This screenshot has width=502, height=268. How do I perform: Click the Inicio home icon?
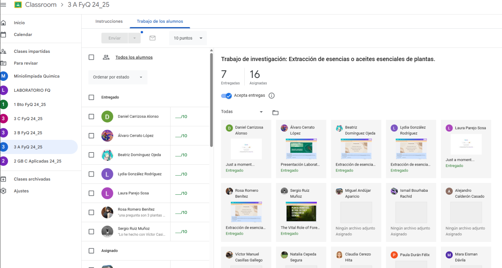pos(3,23)
